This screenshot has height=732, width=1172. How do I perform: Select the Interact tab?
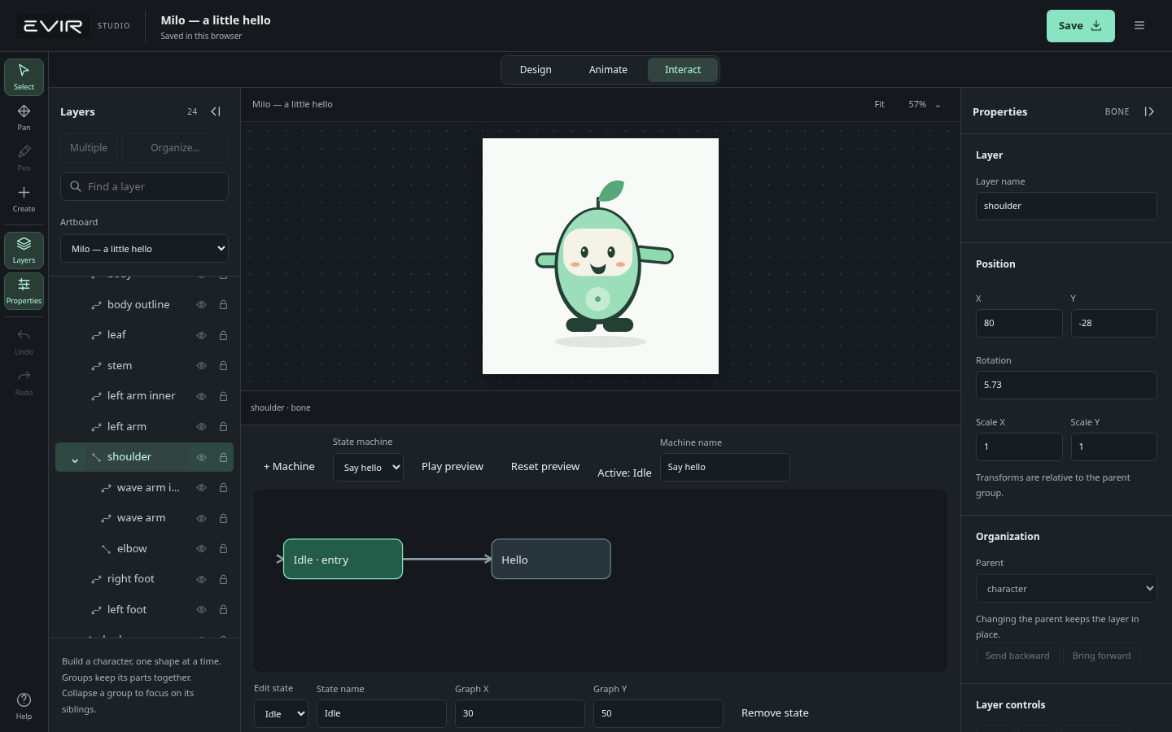[x=683, y=70]
